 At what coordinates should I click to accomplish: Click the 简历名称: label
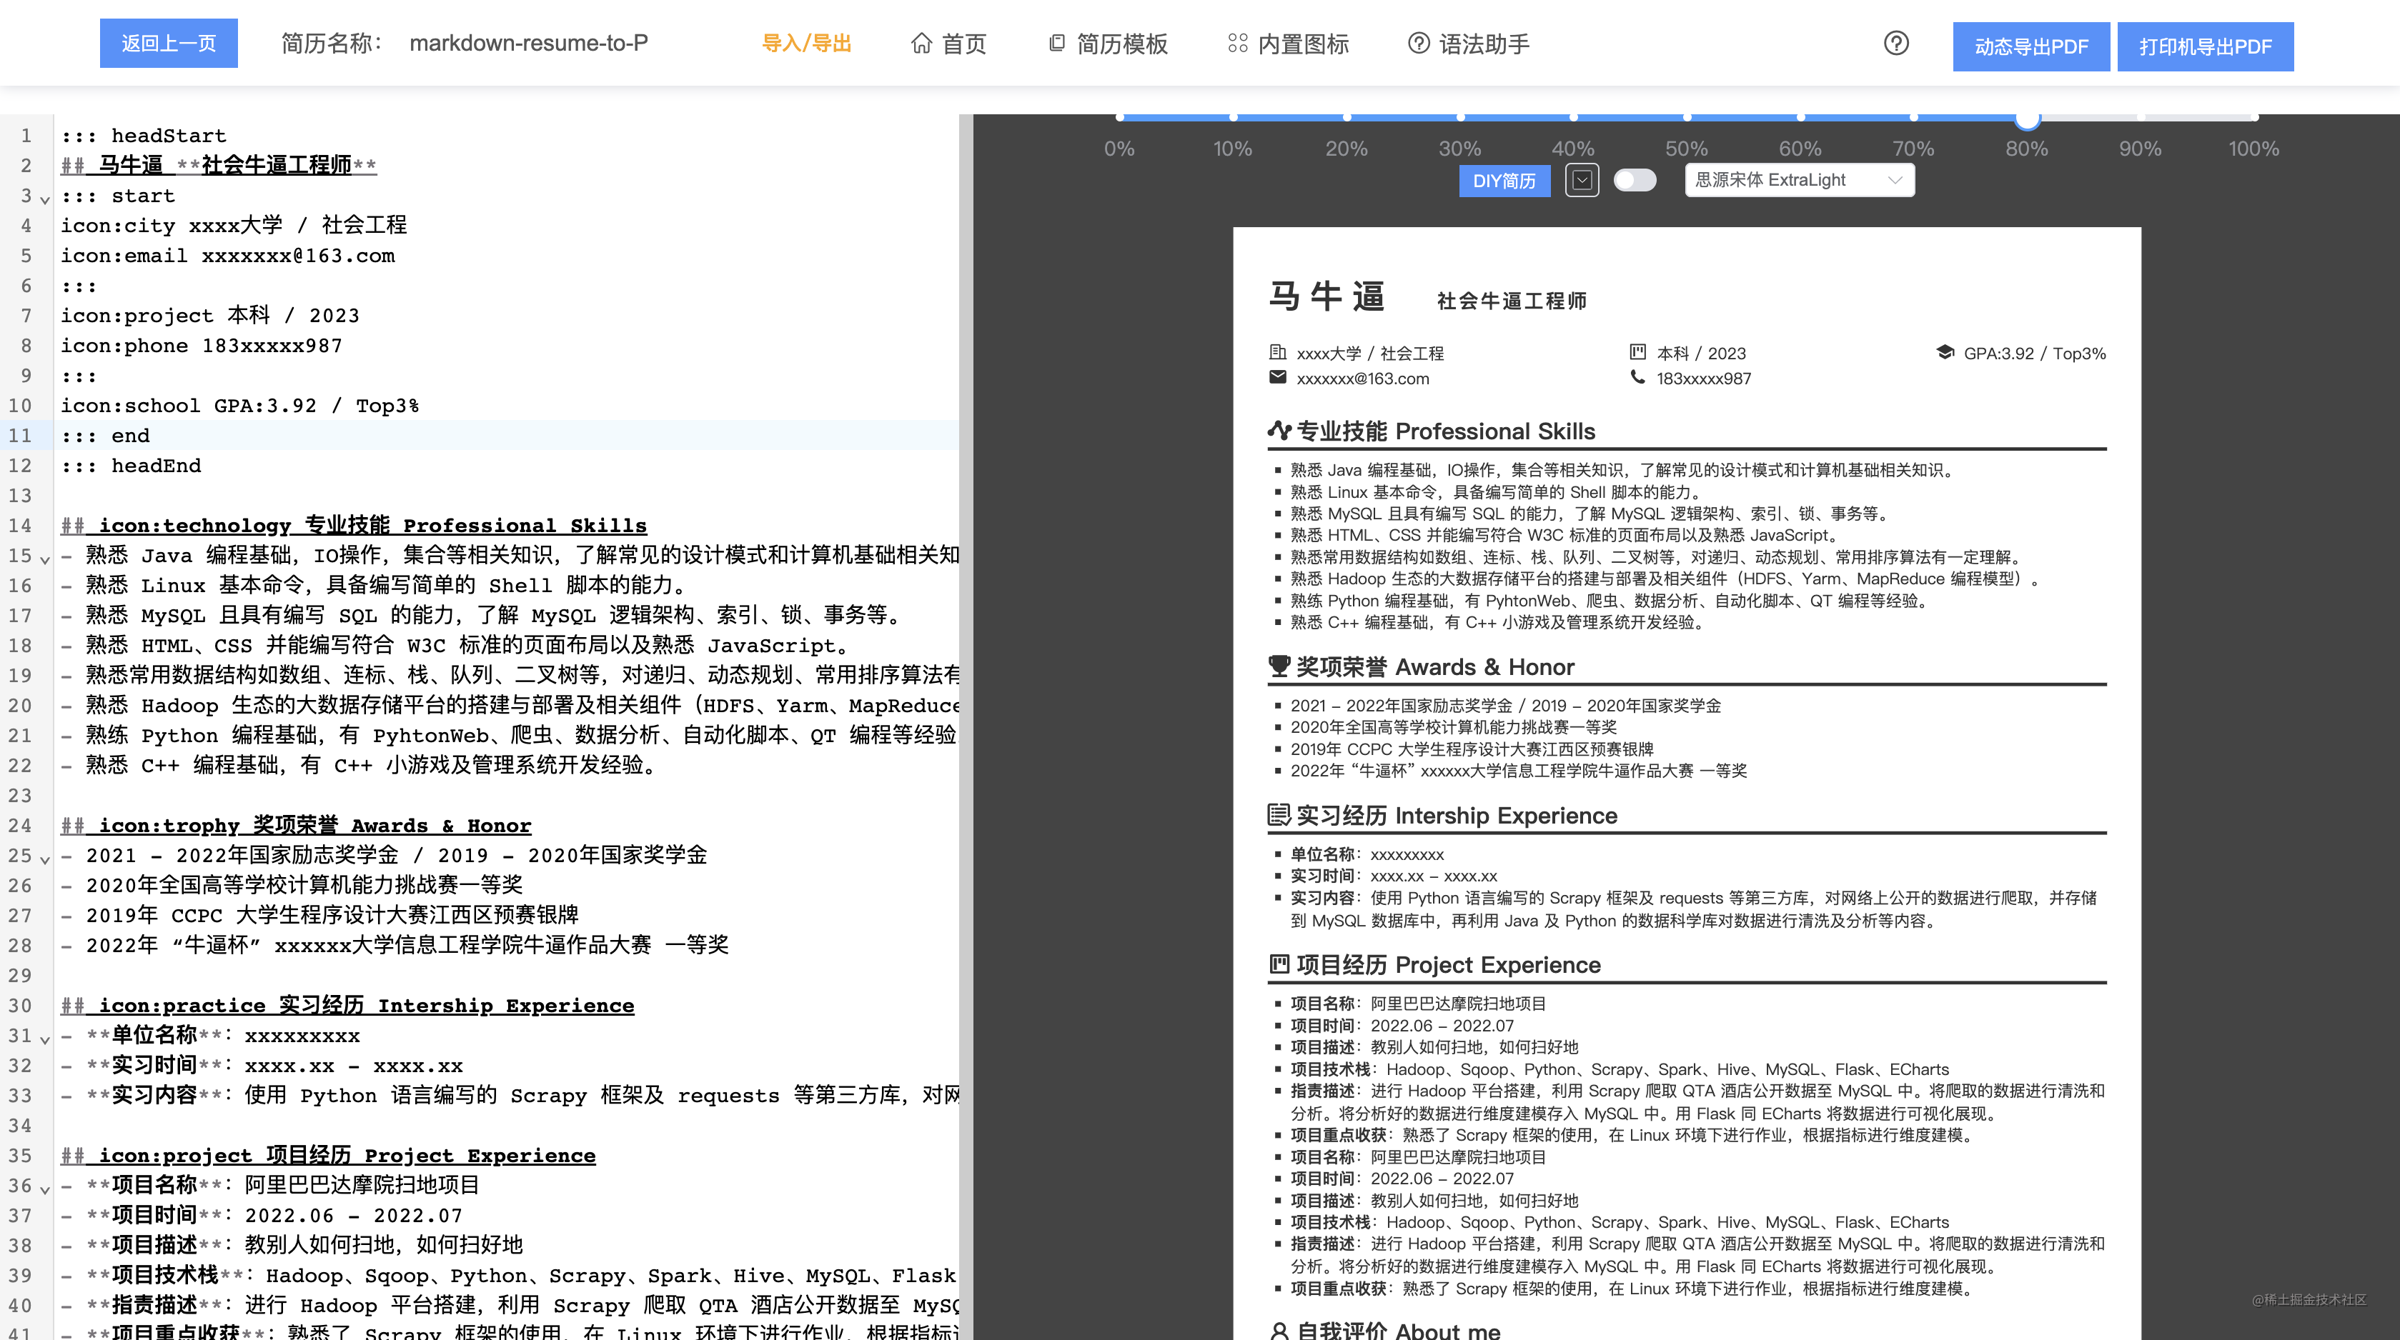click(x=332, y=44)
